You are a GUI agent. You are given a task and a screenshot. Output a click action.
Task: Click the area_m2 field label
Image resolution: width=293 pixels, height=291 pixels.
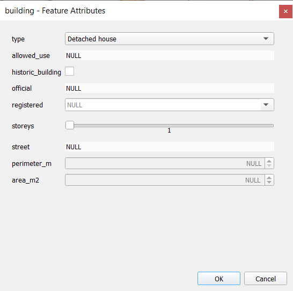[x=25, y=180]
